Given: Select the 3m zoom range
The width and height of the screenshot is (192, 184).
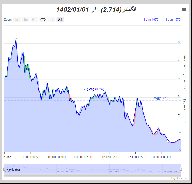Looking at the screenshot, I should click(26, 20).
